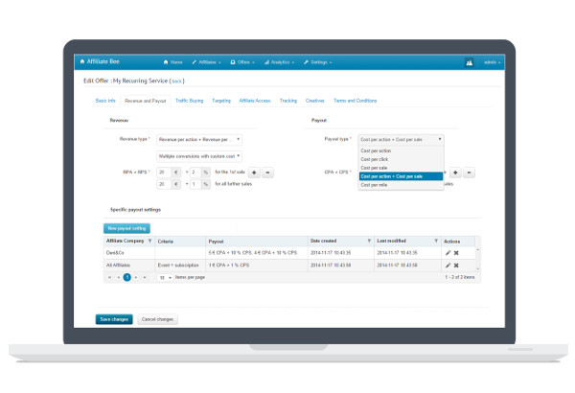Click RPA amount field for further sales
Screen dimensions: 575x393
click(164, 184)
